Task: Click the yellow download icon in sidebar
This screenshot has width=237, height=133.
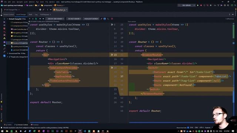Action: click(x=4, y=38)
